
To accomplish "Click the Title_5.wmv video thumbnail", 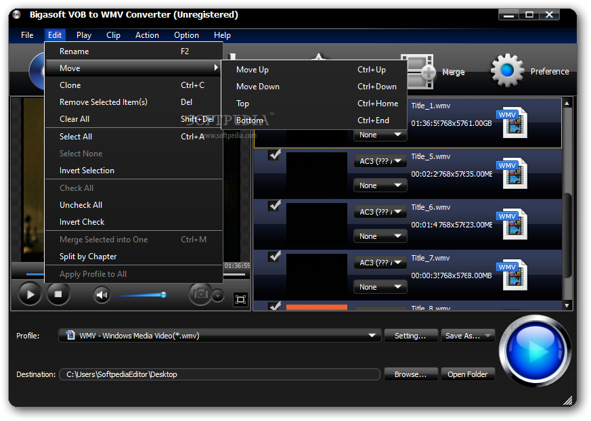I will point(317,173).
